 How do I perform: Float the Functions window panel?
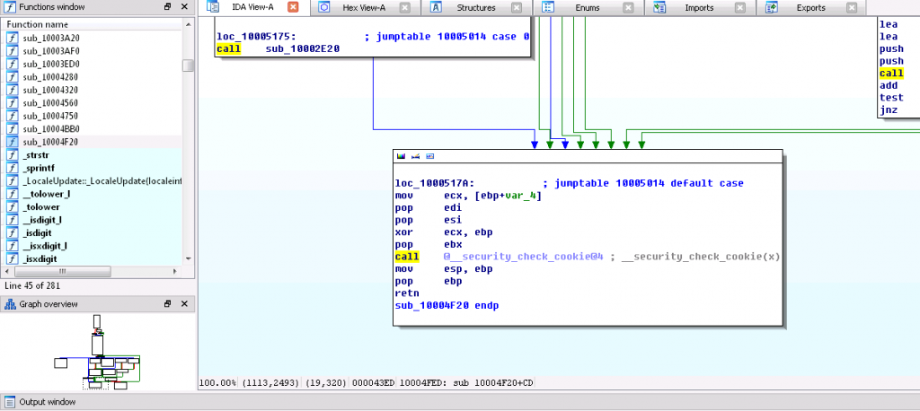(x=168, y=7)
